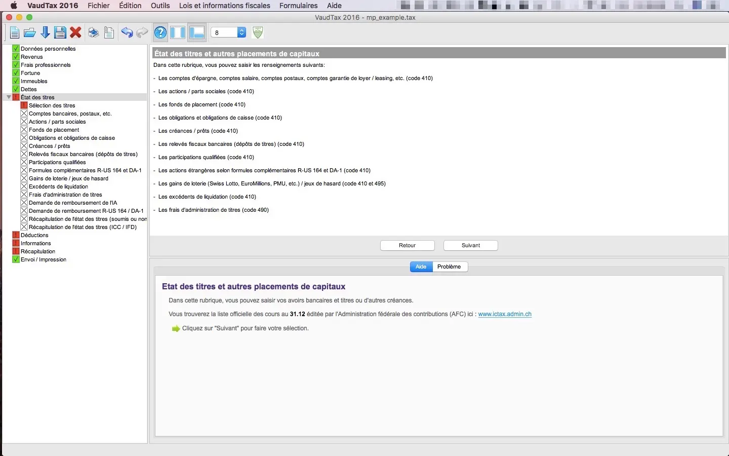This screenshot has height=456, width=729.
Task: Open Fonds de placement tree item
Action: (x=54, y=130)
